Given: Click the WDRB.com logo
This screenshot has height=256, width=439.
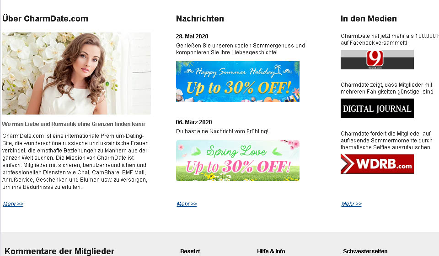Looking at the screenshot, I should coord(377,164).
